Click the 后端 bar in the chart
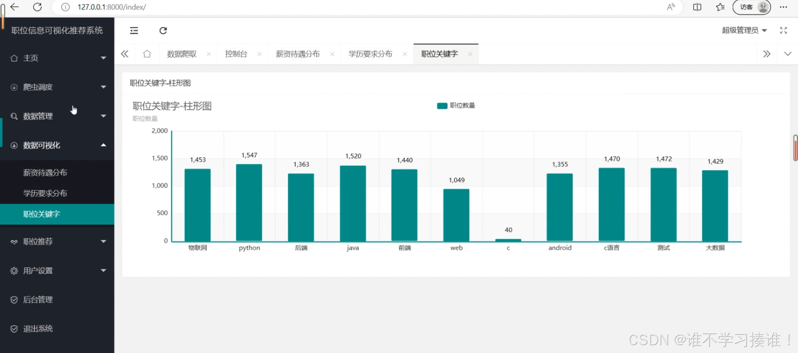 click(301, 207)
